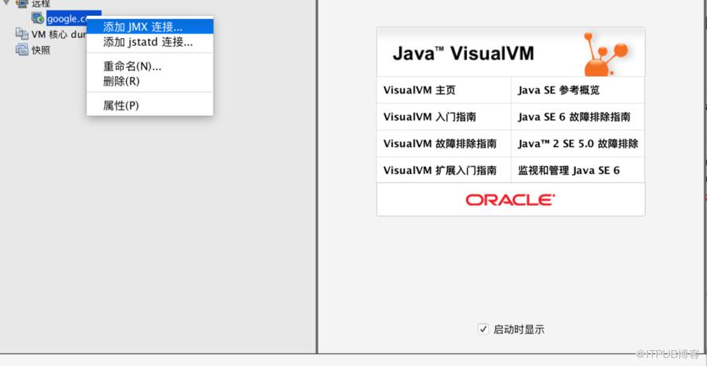
Task: Click the 快照 snapshots icon
Action: pos(21,49)
